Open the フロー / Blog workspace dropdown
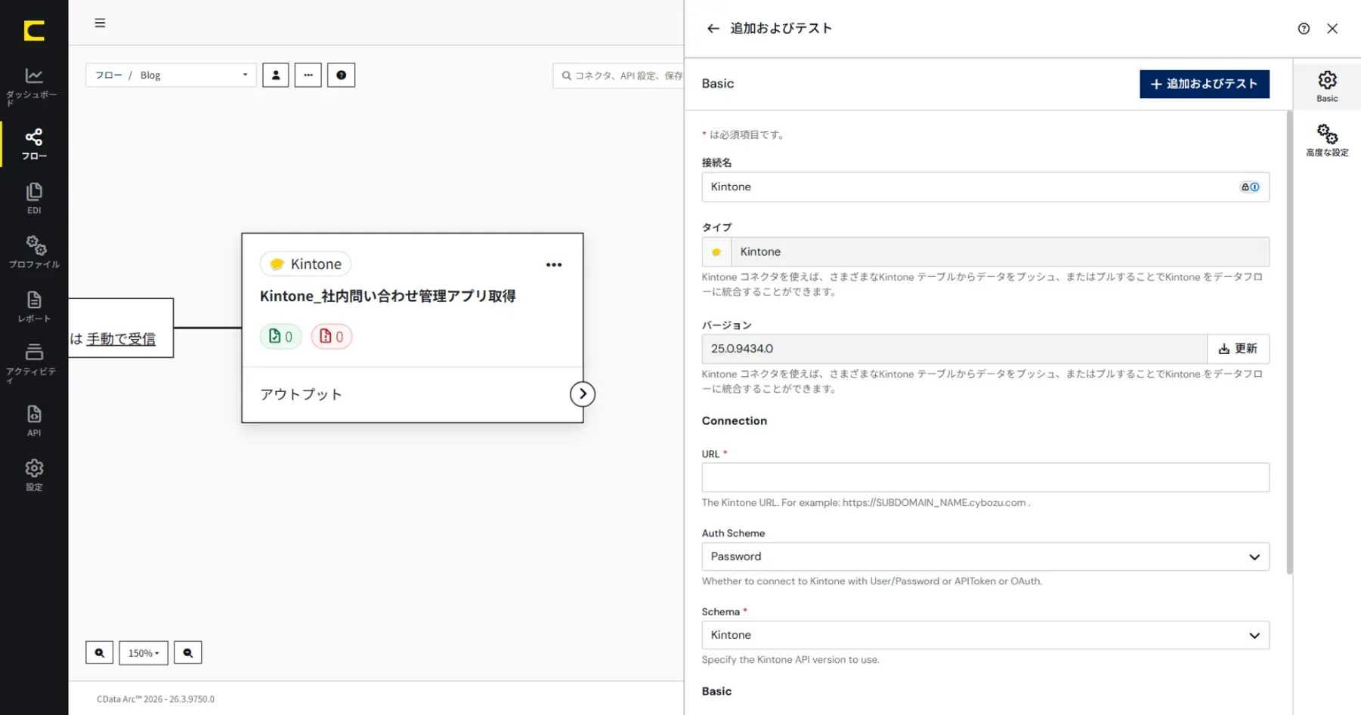The width and height of the screenshot is (1361, 715). 172,75
